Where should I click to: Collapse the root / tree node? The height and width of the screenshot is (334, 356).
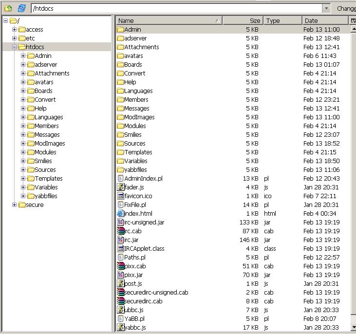pyautogui.click(x=6, y=21)
